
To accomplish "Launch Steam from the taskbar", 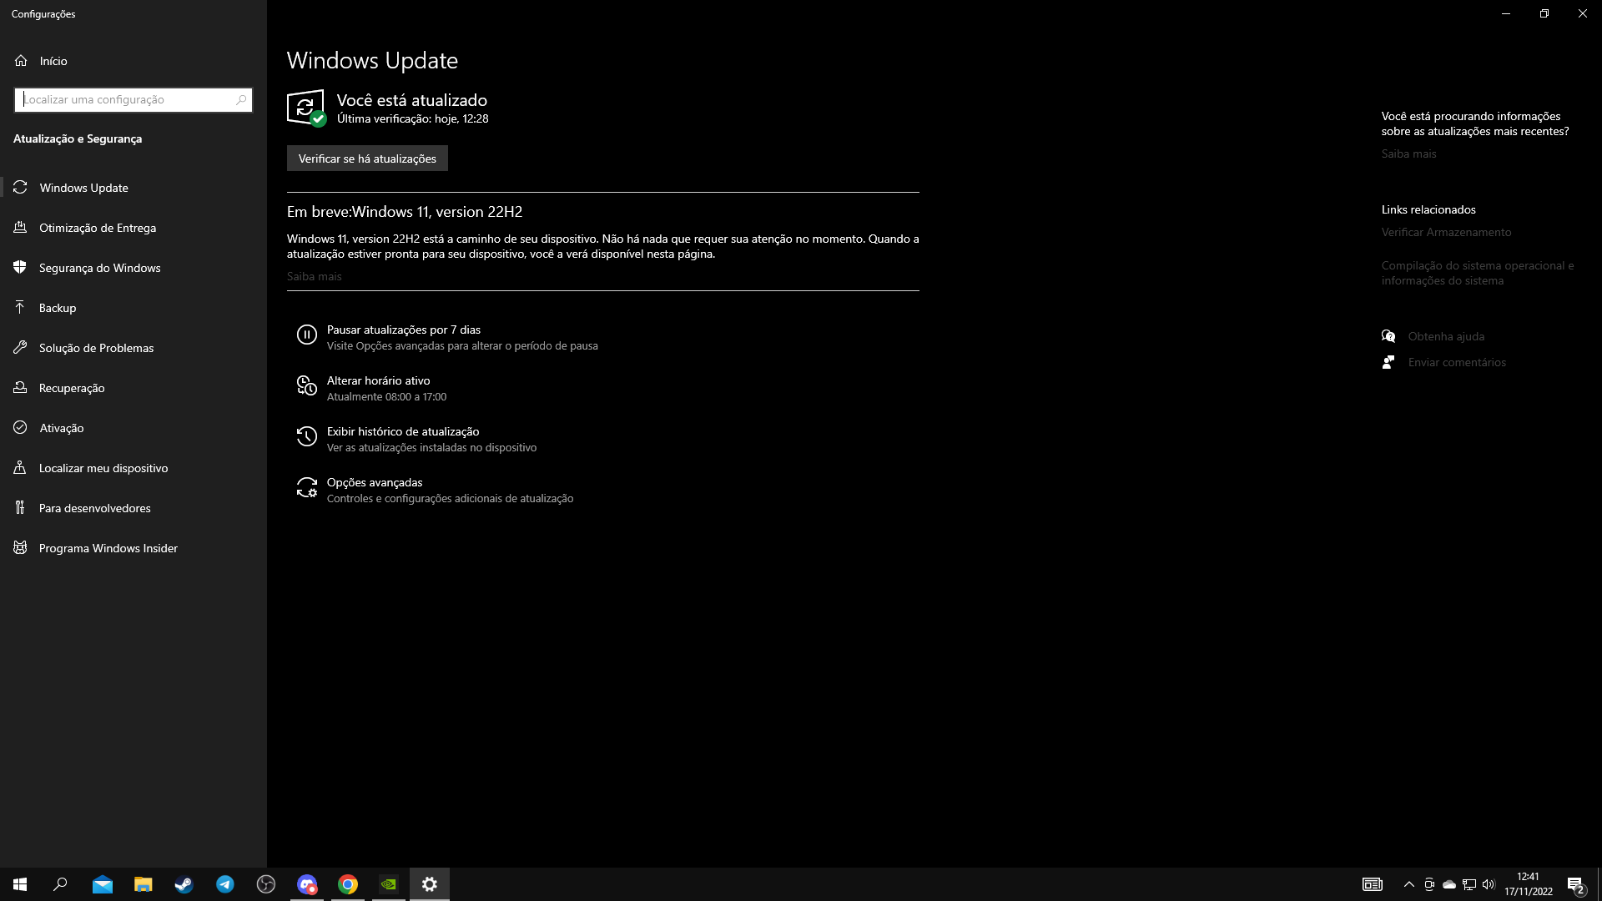I will pyautogui.click(x=184, y=884).
